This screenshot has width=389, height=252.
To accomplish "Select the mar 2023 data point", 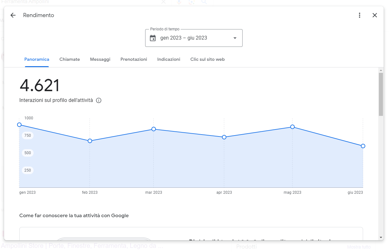I will pos(154,129).
